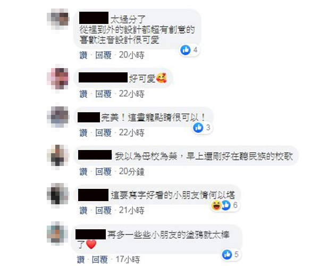The image size is (319, 266).
Task: Reply to the 好可愛 comment via 回覆
Action: pyautogui.click(x=103, y=94)
